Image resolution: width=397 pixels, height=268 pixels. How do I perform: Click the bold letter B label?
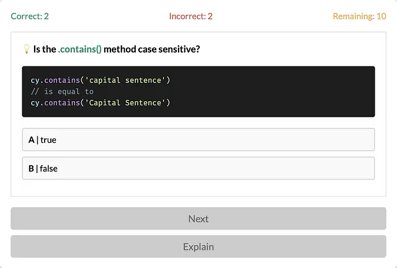(x=31, y=169)
